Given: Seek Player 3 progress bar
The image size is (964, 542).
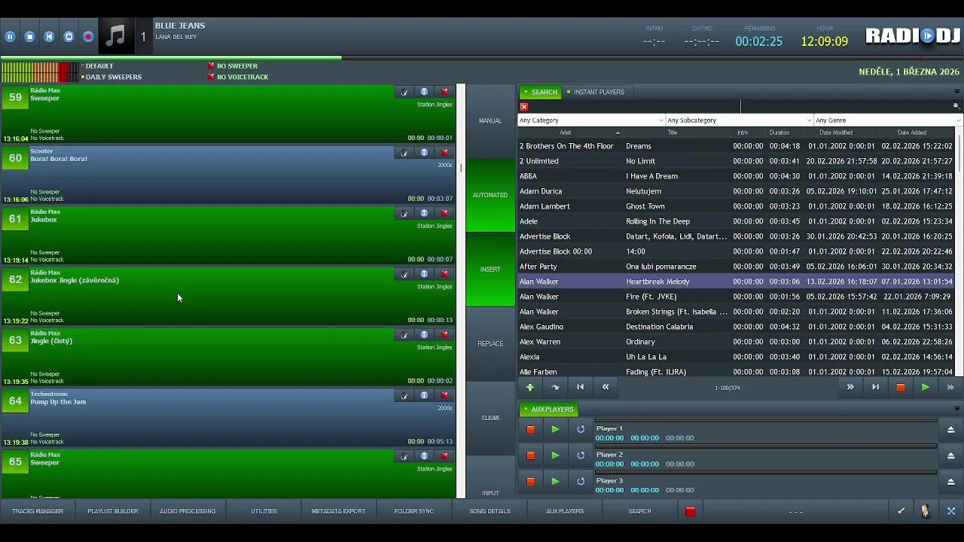Looking at the screenshot, I should point(766,473).
